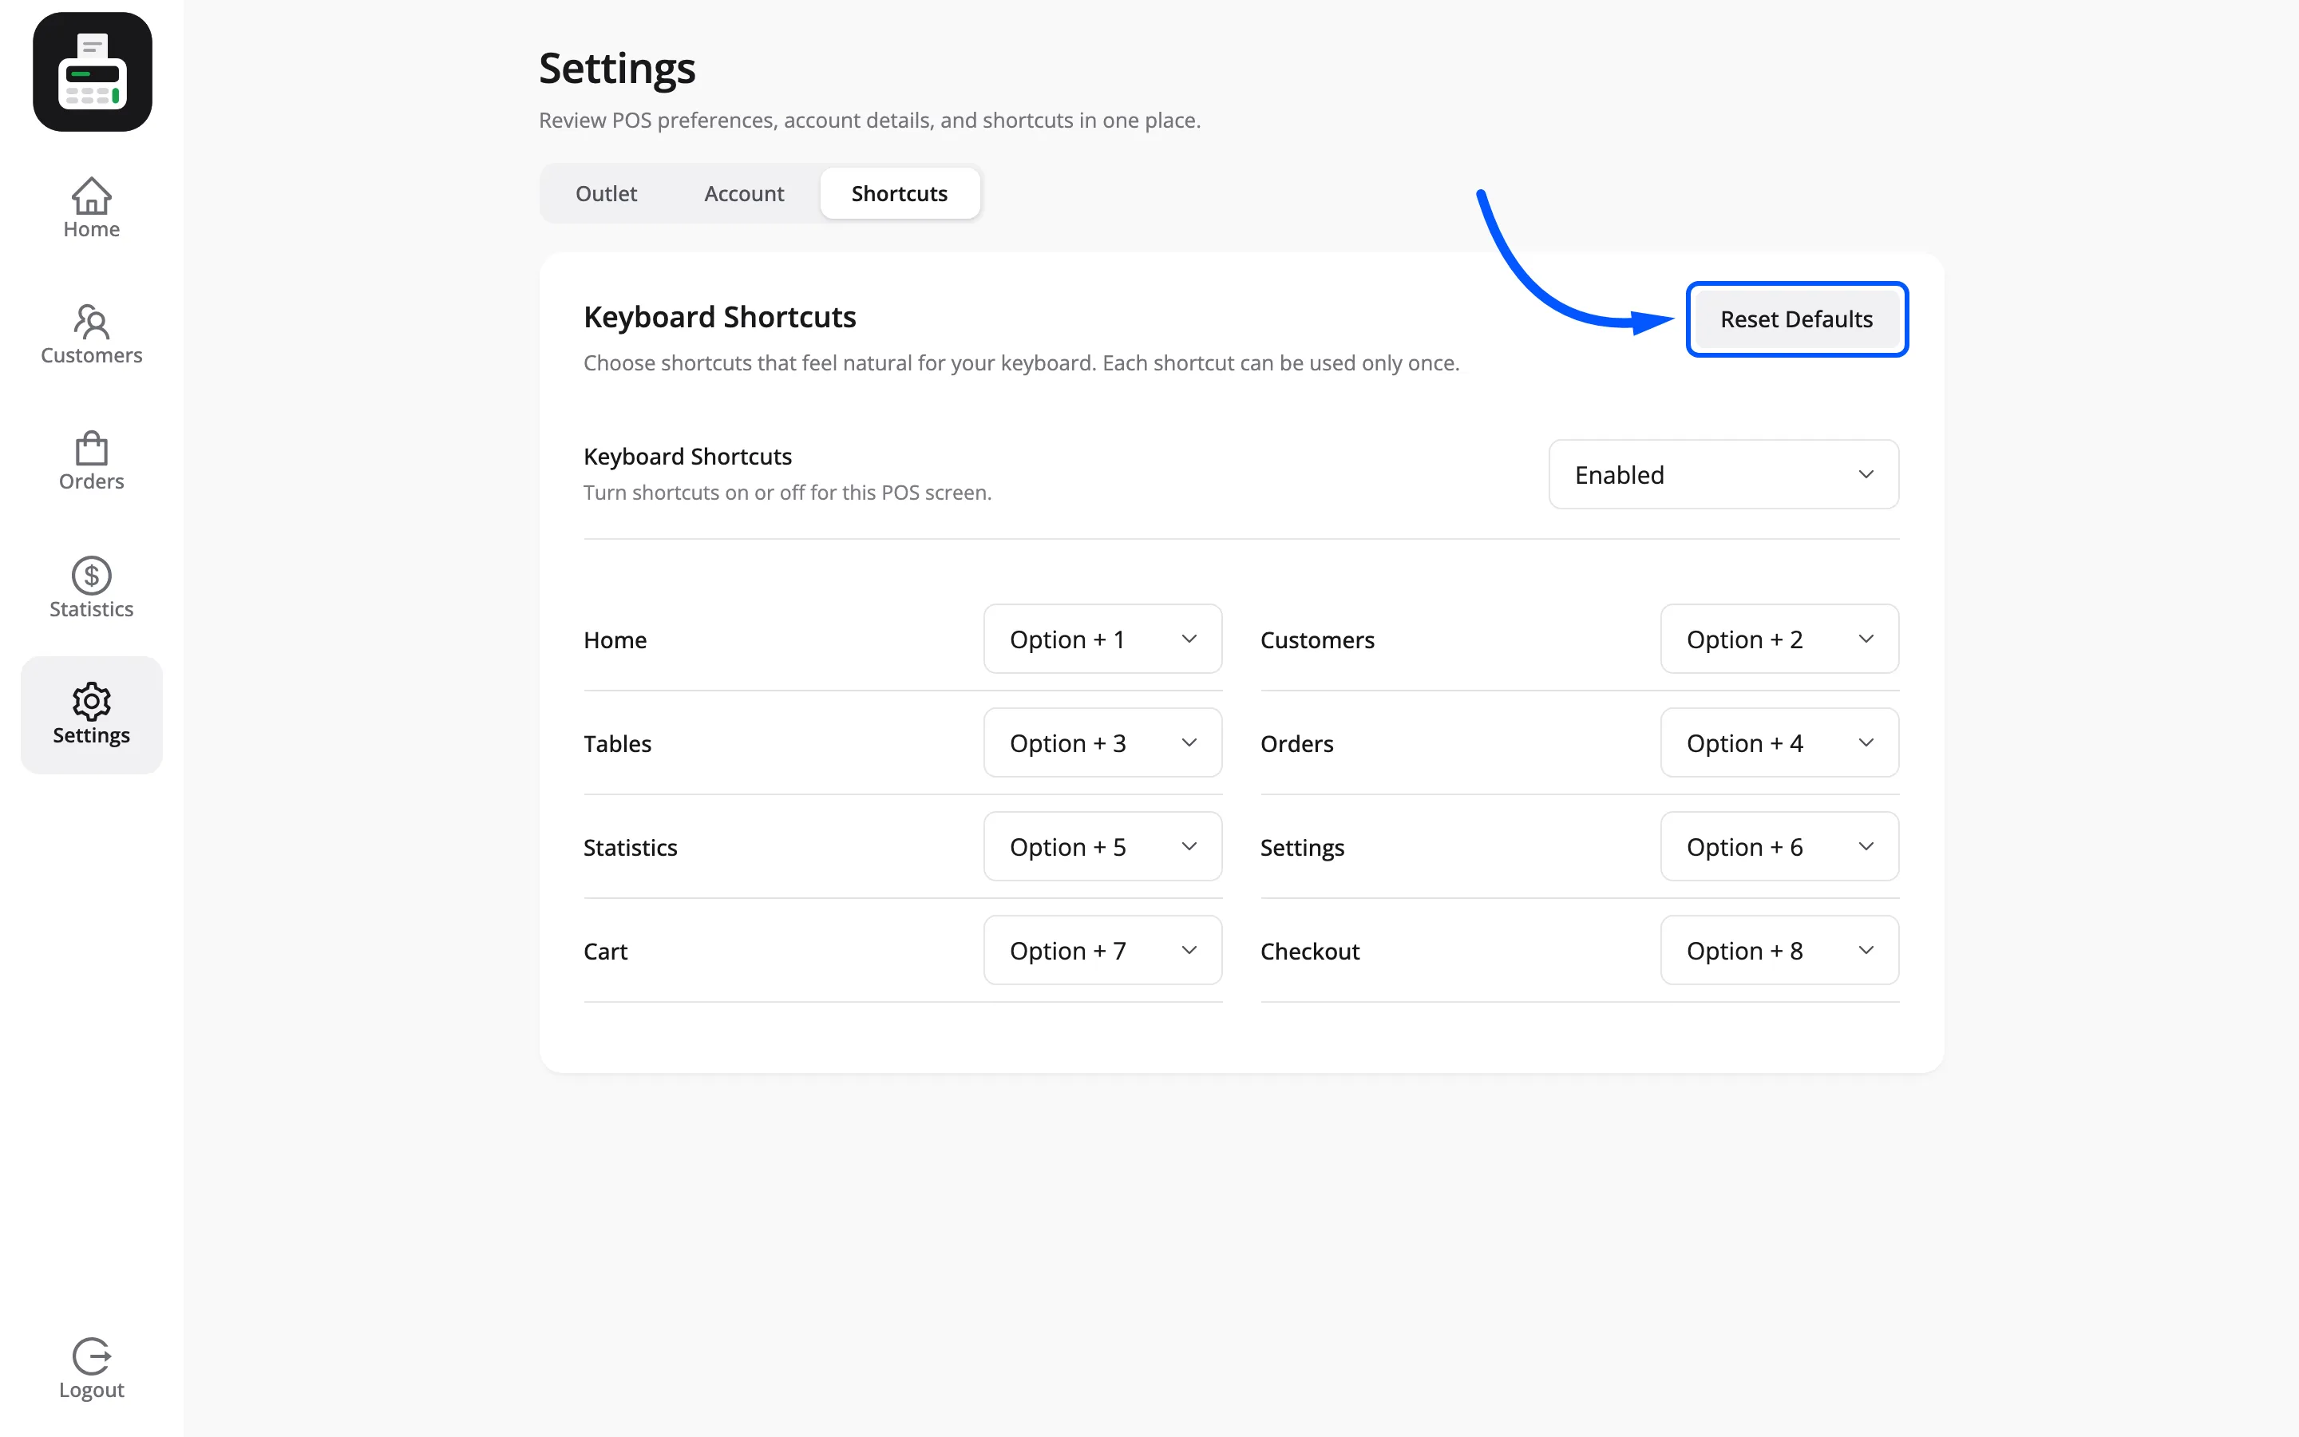2299x1437 pixels.
Task: Click the Checkout row label
Action: (x=1309, y=952)
